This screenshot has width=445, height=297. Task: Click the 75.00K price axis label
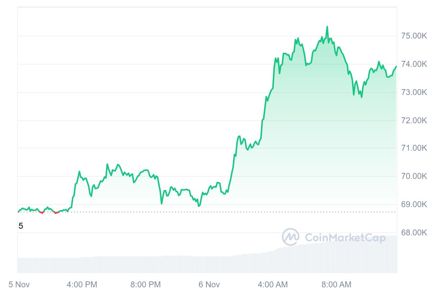[x=415, y=36]
